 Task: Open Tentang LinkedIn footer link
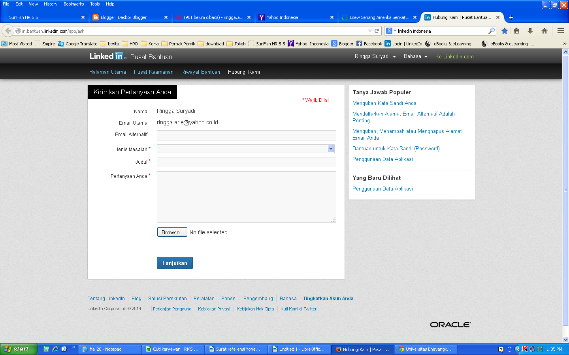click(106, 299)
